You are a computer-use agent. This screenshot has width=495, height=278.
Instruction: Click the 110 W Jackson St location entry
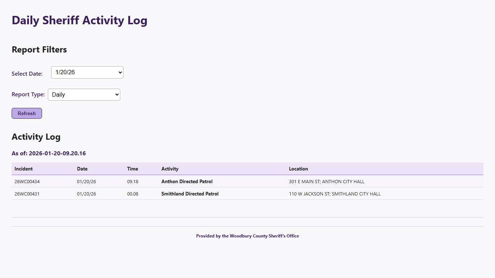click(x=334, y=194)
